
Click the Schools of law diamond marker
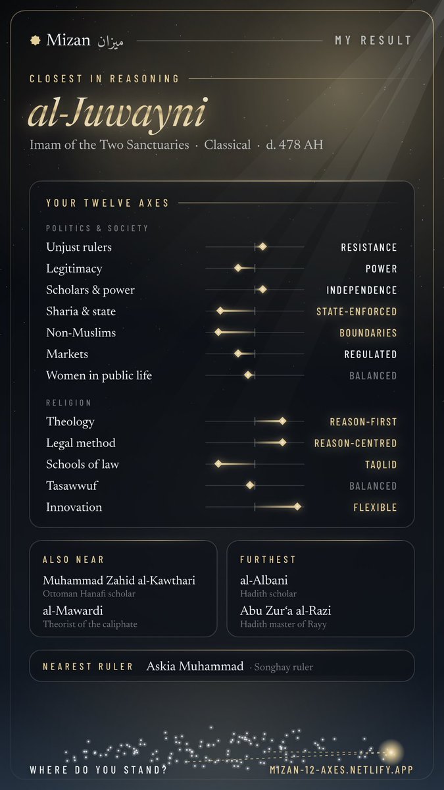218,464
